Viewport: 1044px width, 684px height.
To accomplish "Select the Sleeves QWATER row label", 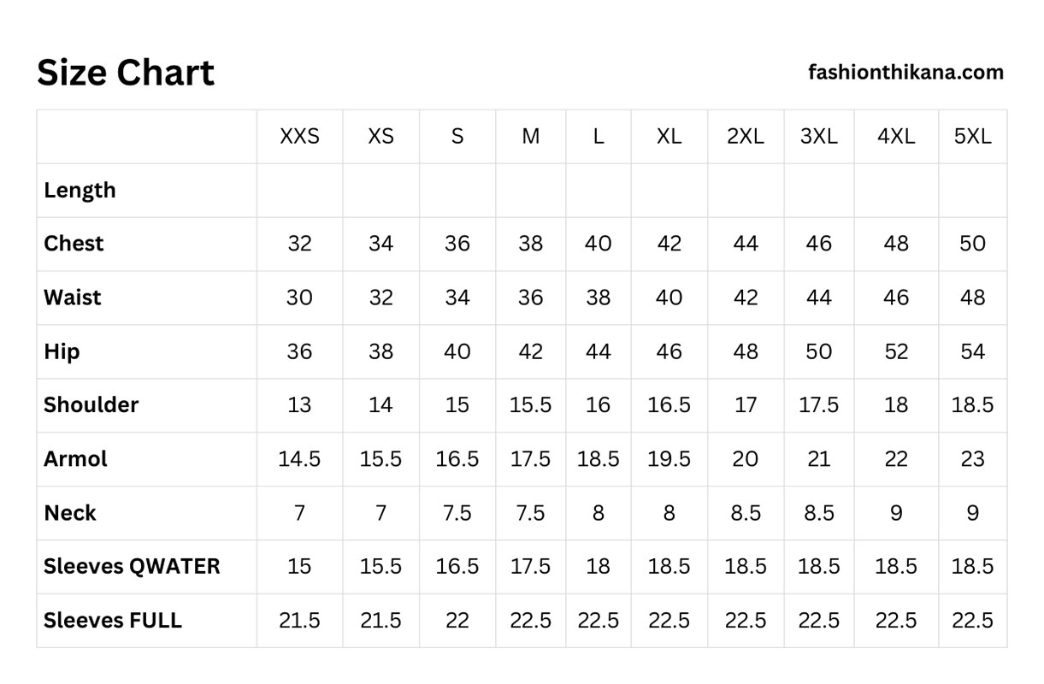I will click(132, 566).
